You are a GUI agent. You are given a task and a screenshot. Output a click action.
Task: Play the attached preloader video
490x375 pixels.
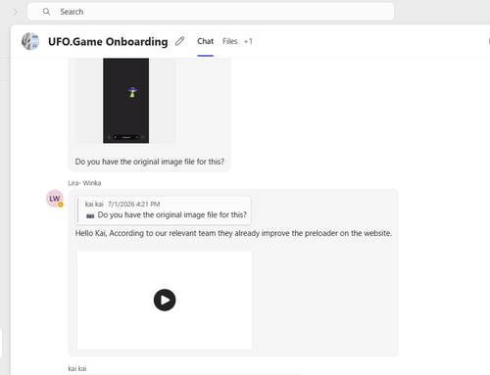point(165,300)
